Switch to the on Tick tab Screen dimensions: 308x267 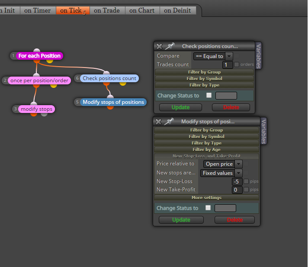pos(73,10)
